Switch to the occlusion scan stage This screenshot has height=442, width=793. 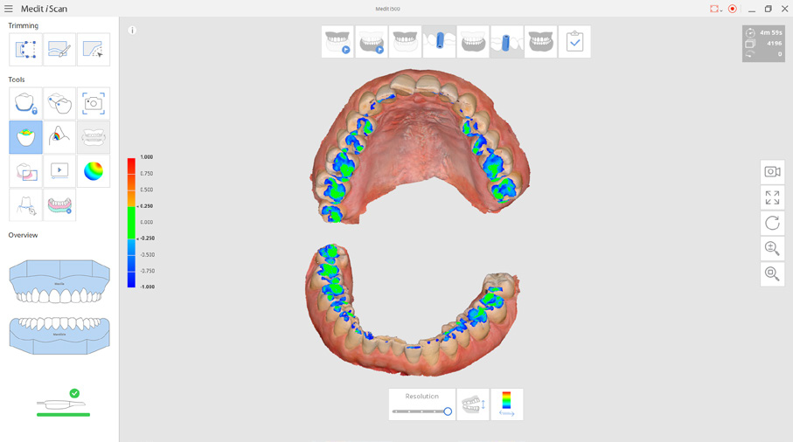540,42
